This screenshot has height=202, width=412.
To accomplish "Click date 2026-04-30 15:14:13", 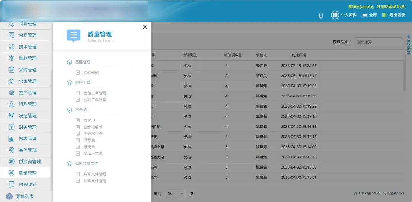I will [x=299, y=137].
